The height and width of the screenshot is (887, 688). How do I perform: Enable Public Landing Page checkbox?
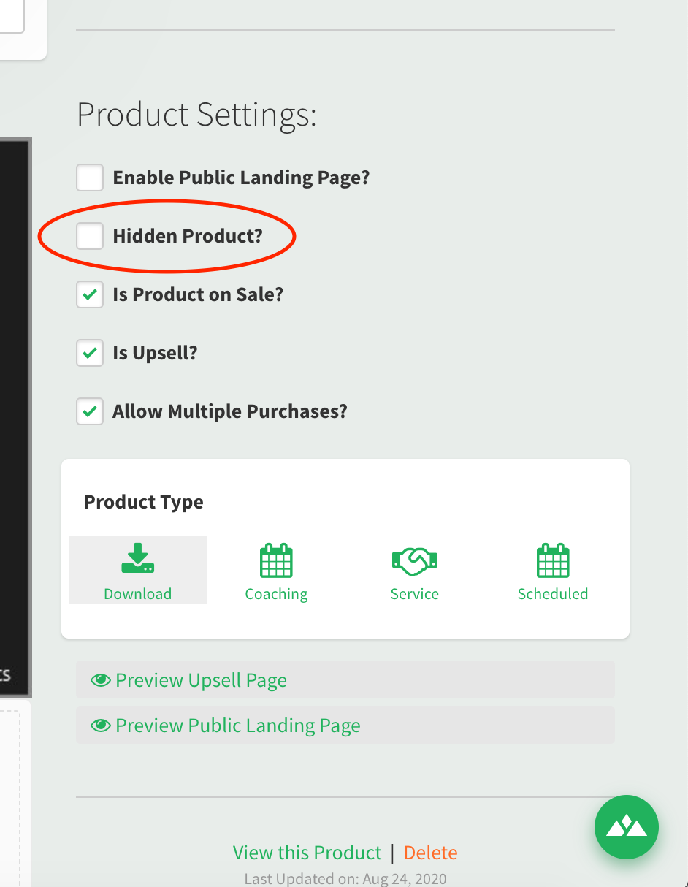click(x=90, y=178)
